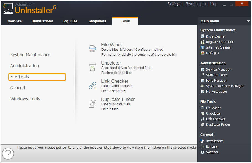
Task: Open Internet Cleaner from the sidebar
Action: 218,47
